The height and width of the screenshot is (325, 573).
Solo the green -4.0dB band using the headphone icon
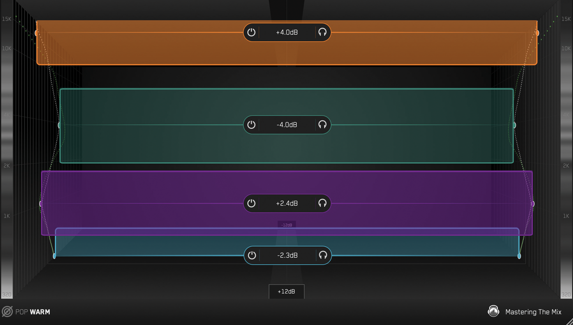(x=322, y=125)
